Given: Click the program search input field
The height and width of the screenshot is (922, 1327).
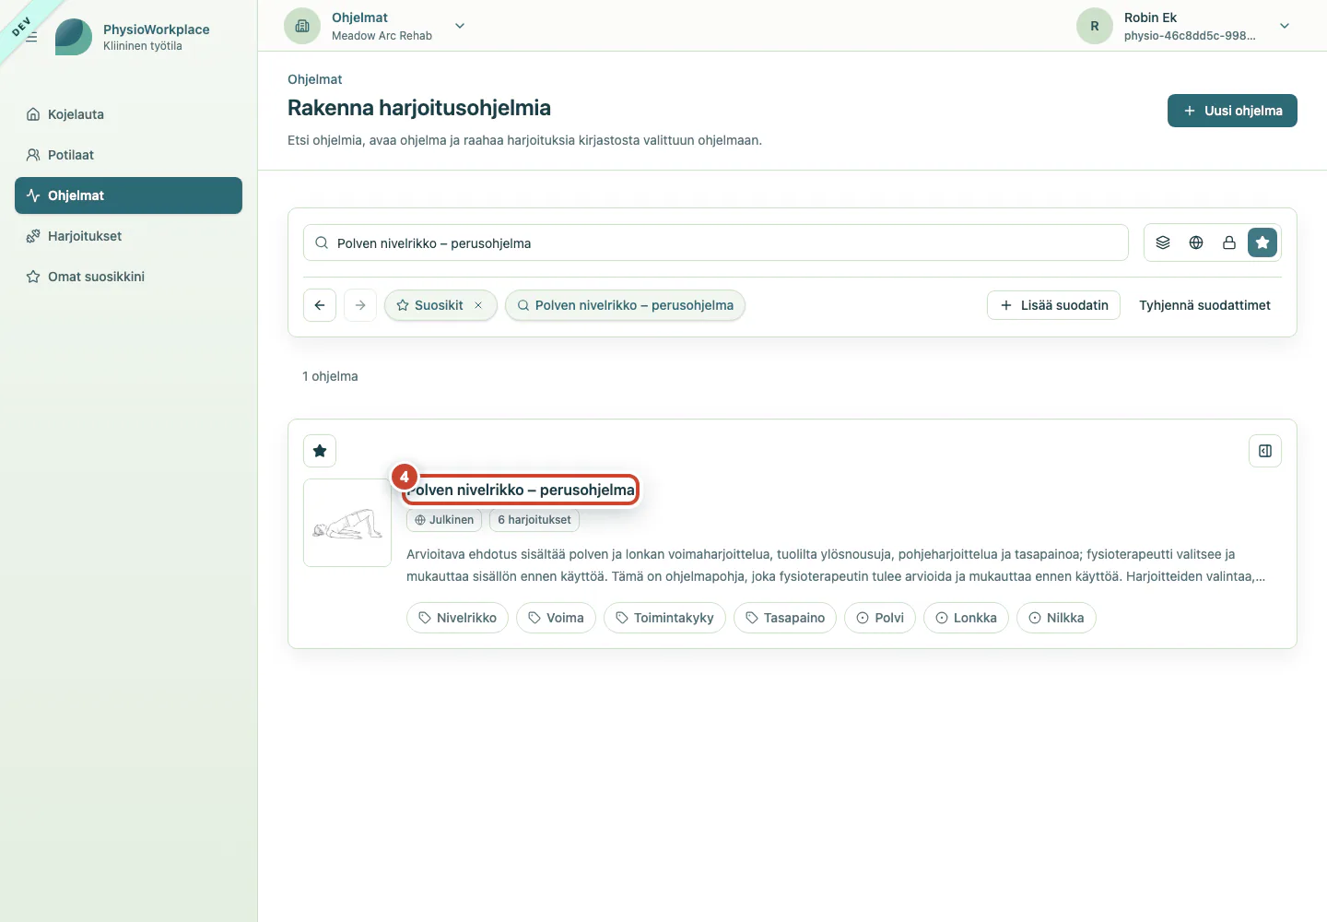Looking at the screenshot, I should [716, 242].
